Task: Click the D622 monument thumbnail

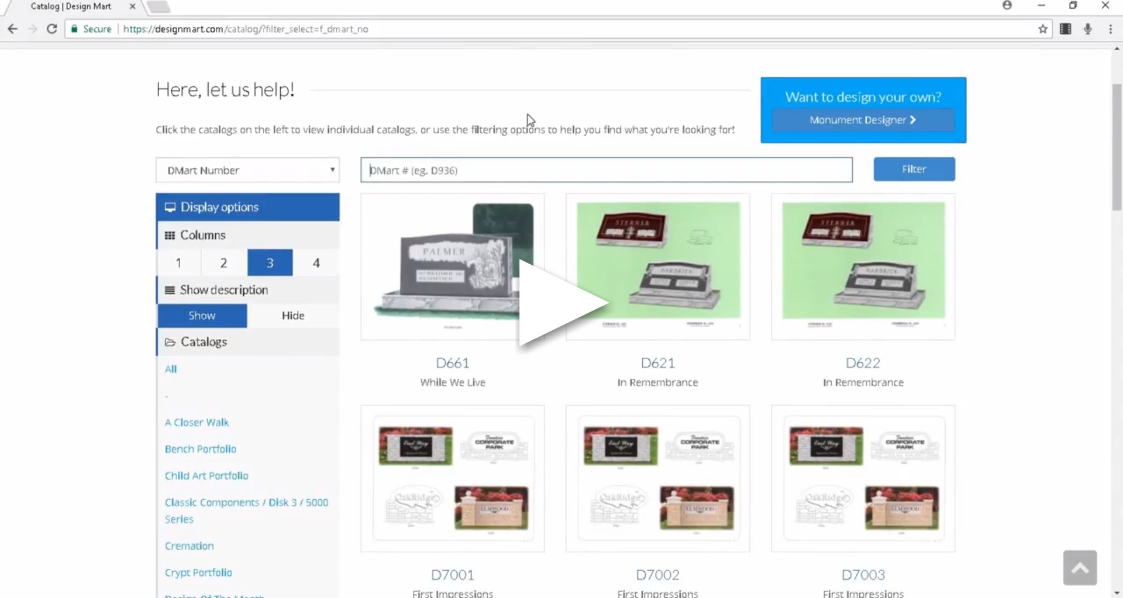Action: point(863,267)
